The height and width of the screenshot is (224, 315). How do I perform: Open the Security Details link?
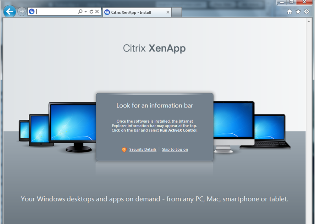click(x=143, y=149)
